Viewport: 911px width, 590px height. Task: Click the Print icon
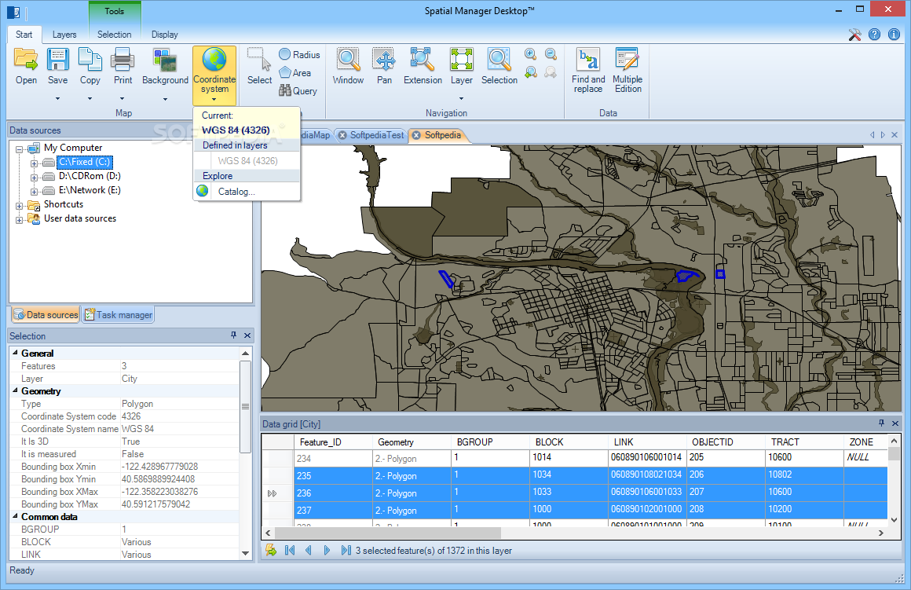(123, 60)
